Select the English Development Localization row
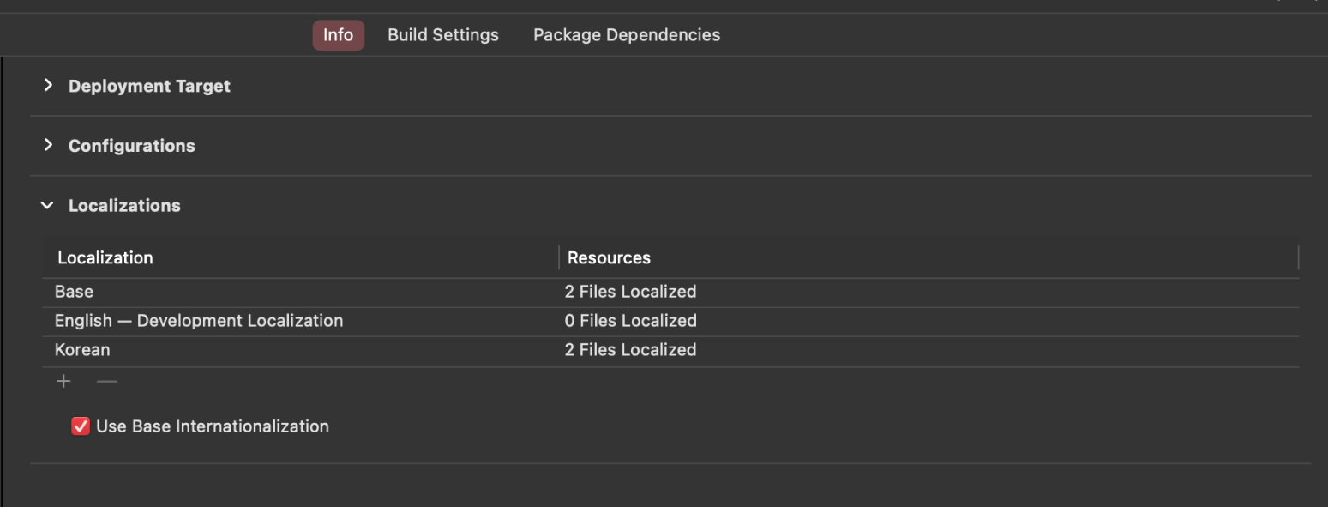The width and height of the screenshot is (1328, 507). click(670, 321)
